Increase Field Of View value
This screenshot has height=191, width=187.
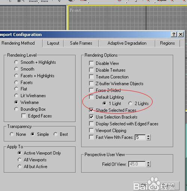(148, 162)
